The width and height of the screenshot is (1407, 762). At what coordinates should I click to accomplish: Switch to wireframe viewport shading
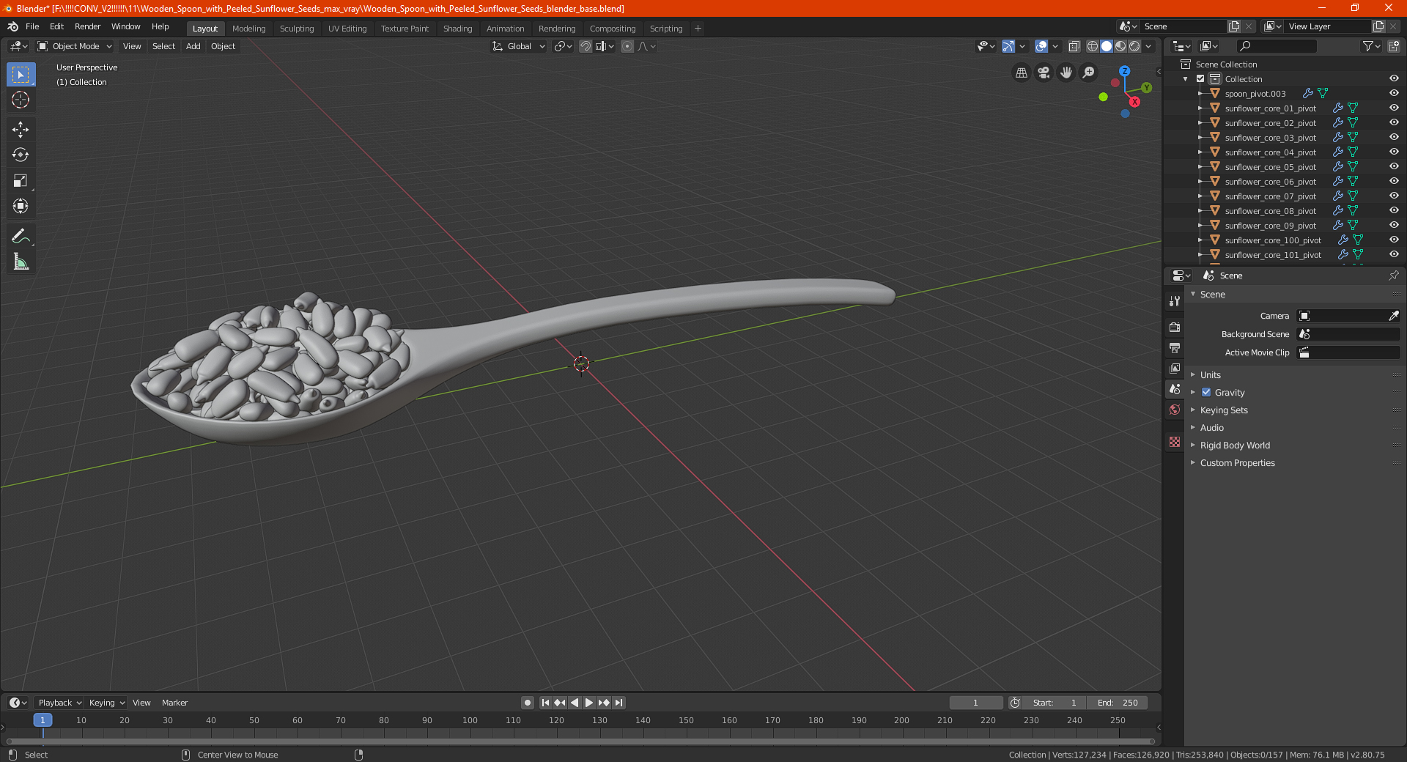1093,46
